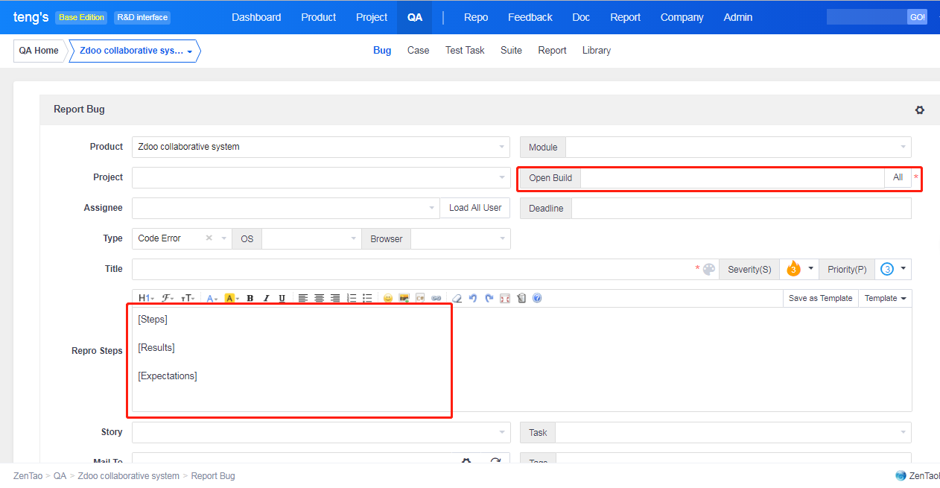Undo the last editor action
Screen dimensions: 940x488
click(473, 298)
